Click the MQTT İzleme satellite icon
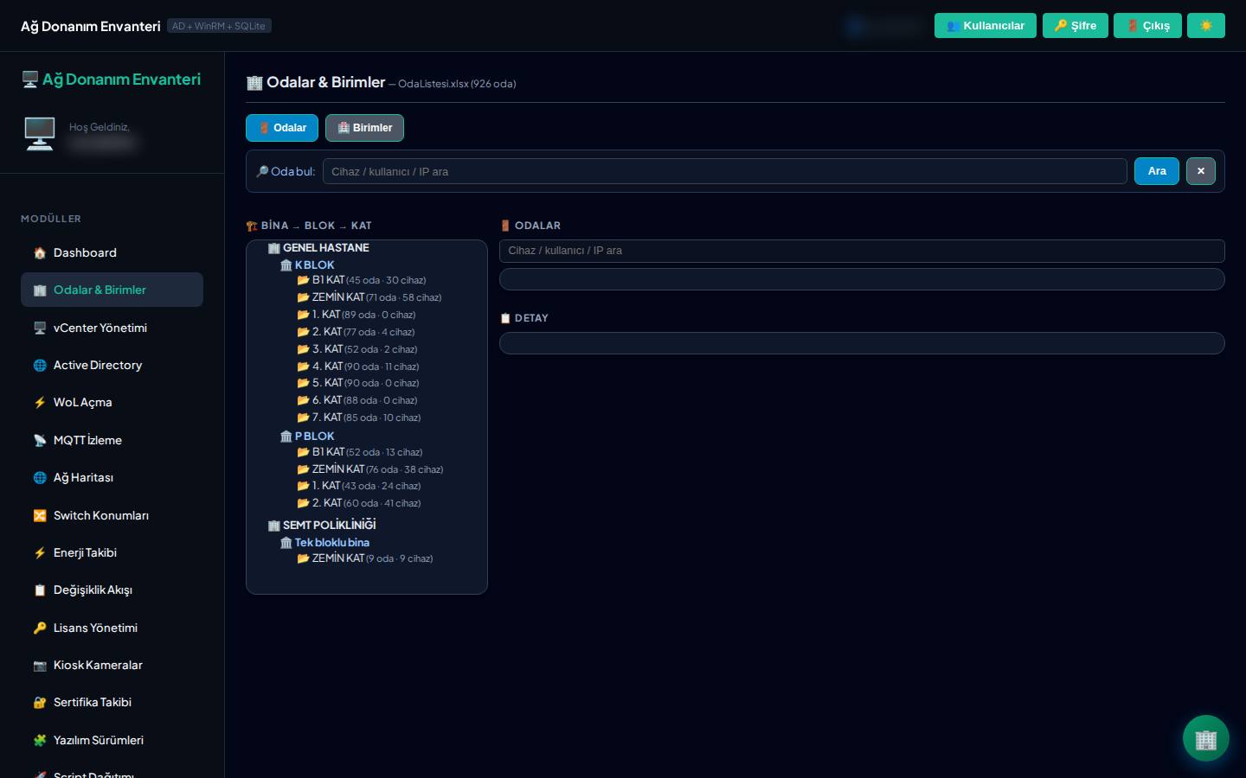 (40, 441)
